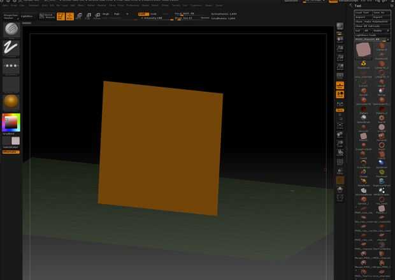
Task: Select the SimpleBrush S tool thumbnail
Action: click(x=364, y=64)
